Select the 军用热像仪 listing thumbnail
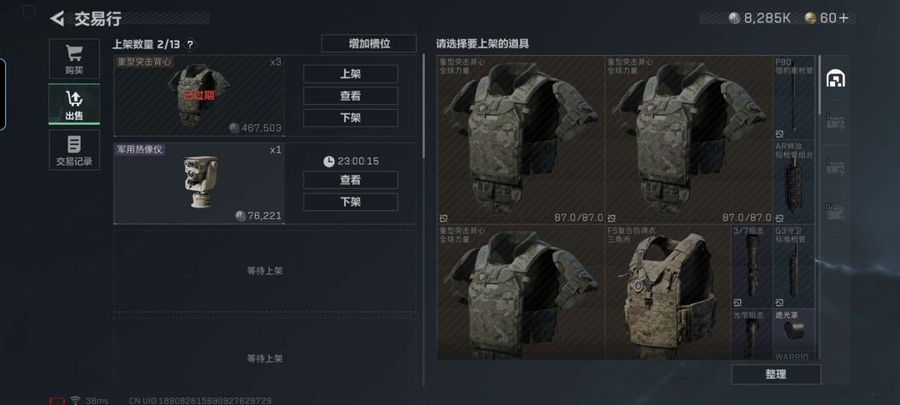This screenshot has width=900, height=405. tap(199, 183)
